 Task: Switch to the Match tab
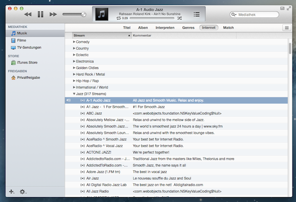pos(228,28)
